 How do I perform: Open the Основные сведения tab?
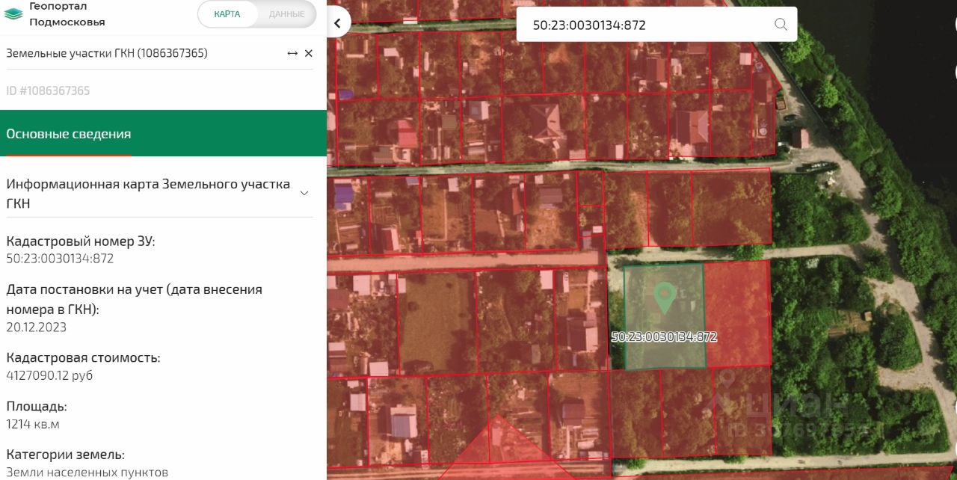(69, 134)
